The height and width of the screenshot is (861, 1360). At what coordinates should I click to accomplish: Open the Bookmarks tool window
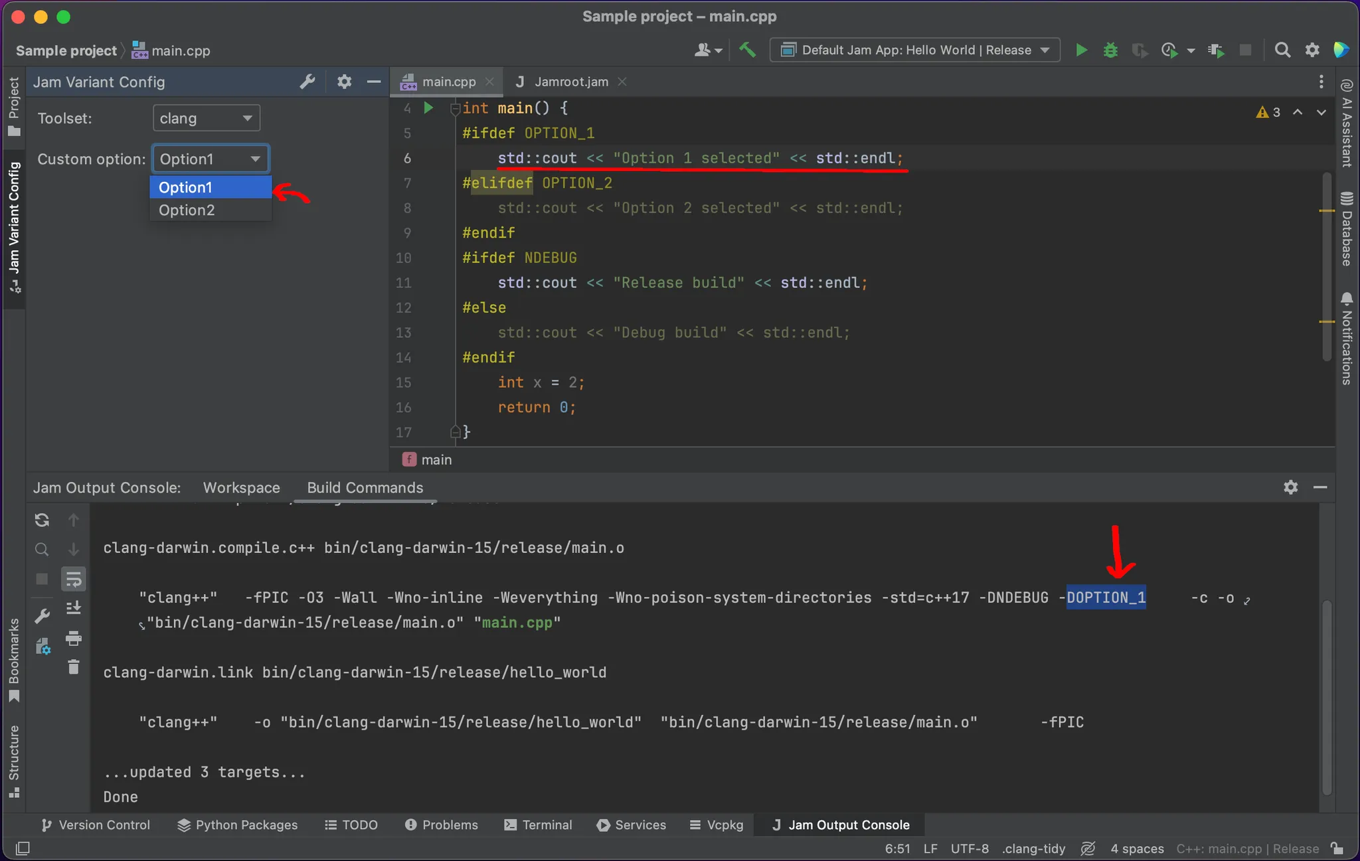click(14, 661)
